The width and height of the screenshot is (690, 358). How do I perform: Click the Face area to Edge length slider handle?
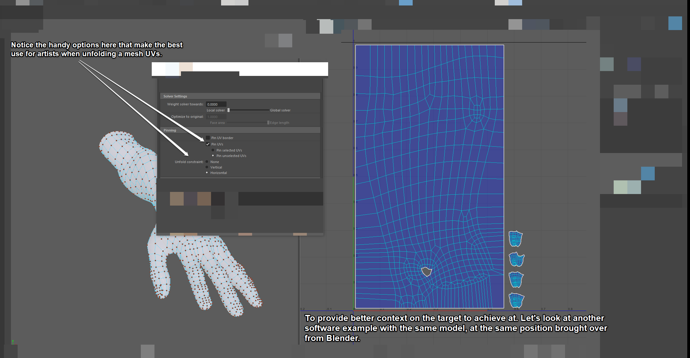(x=268, y=123)
